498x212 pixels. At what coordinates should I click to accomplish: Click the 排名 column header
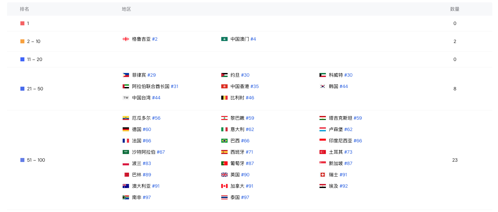[24, 9]
